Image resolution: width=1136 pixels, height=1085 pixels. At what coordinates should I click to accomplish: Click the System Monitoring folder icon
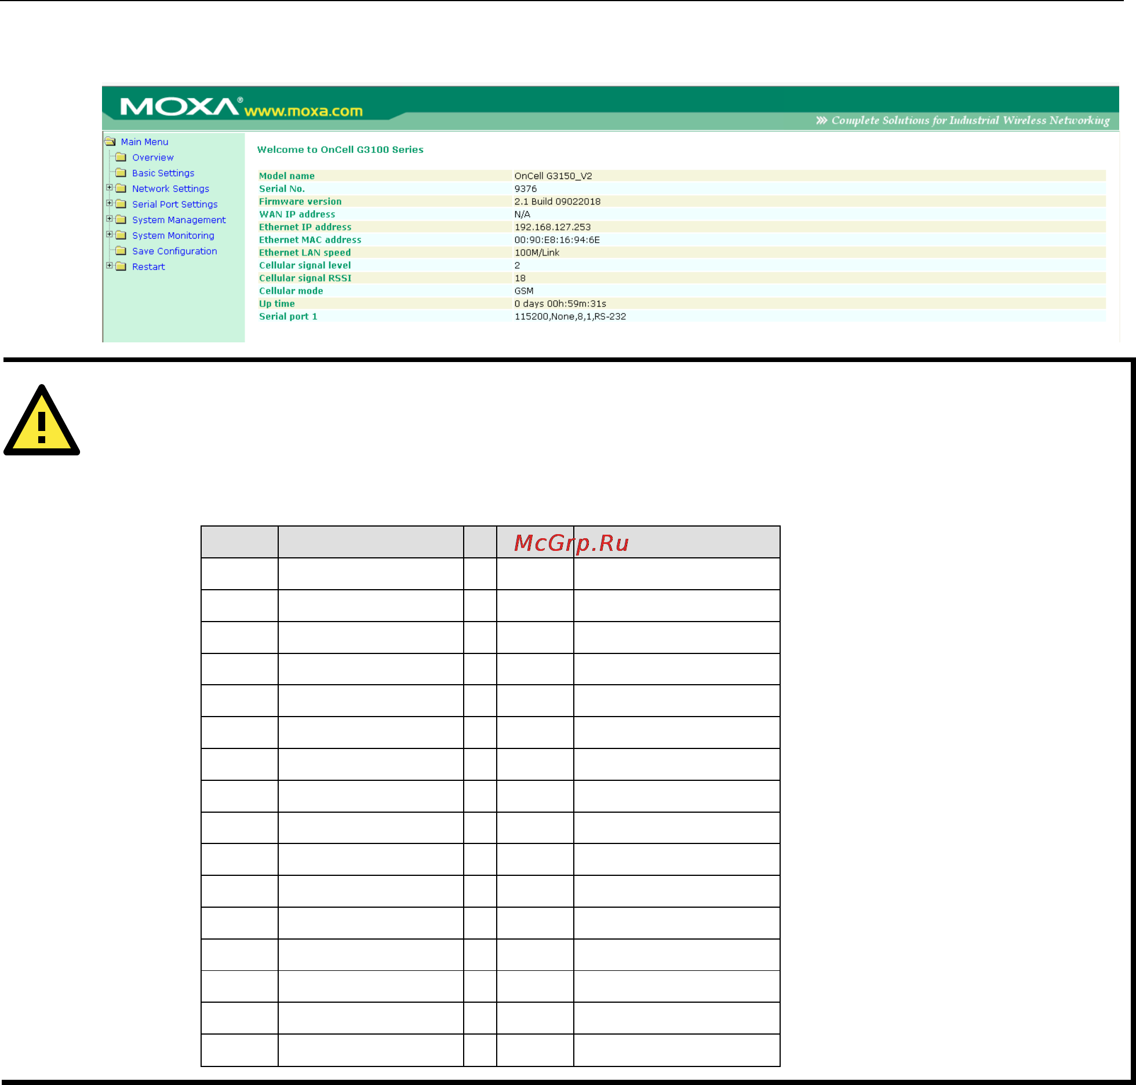[121, 235]
